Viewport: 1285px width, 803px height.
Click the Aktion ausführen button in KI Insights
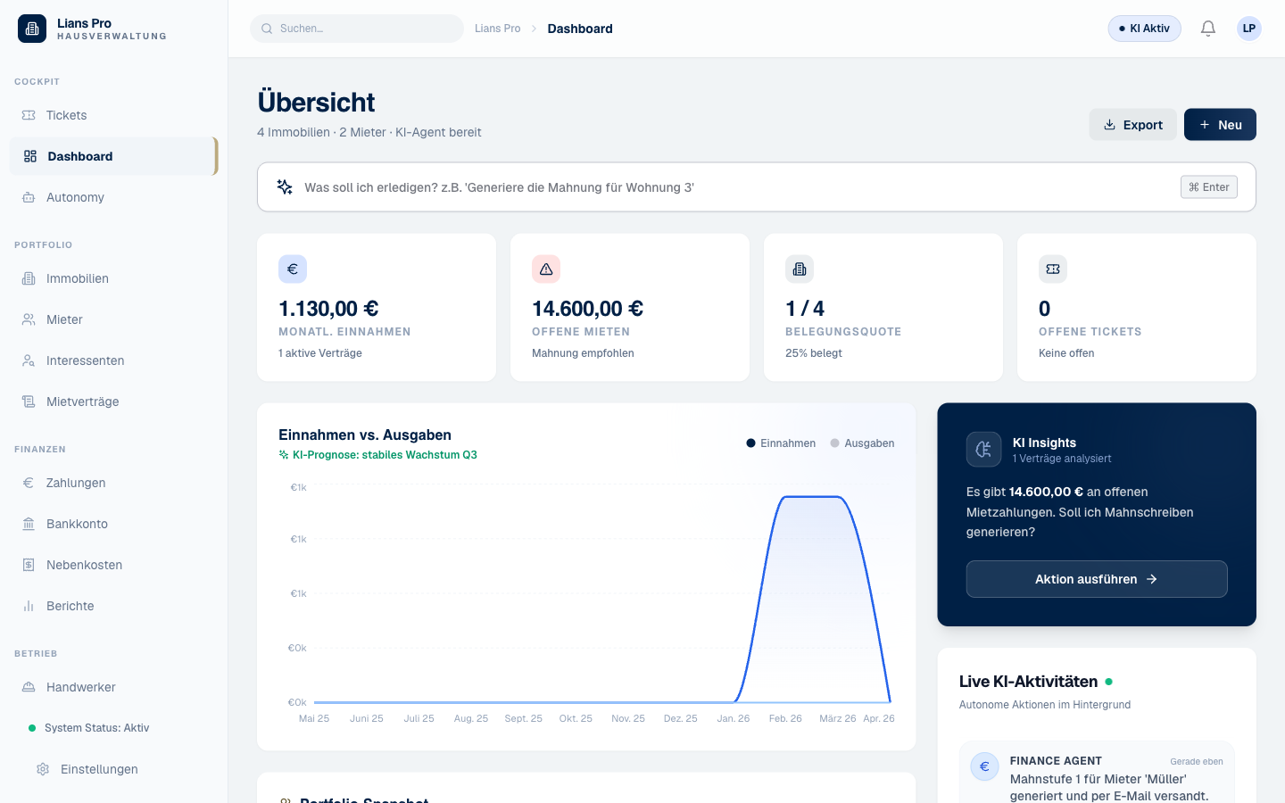click(1097, 579)
